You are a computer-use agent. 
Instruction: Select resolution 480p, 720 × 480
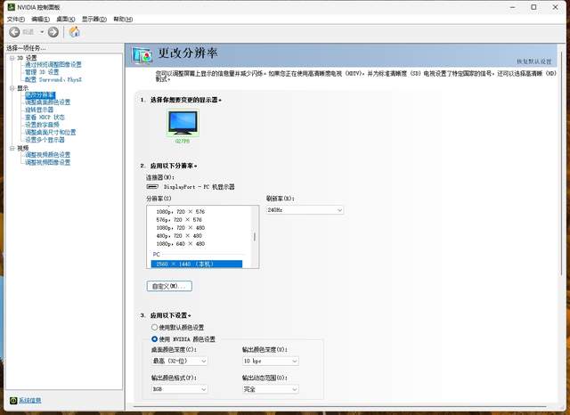pyautogui.click(x=179, y=235)
